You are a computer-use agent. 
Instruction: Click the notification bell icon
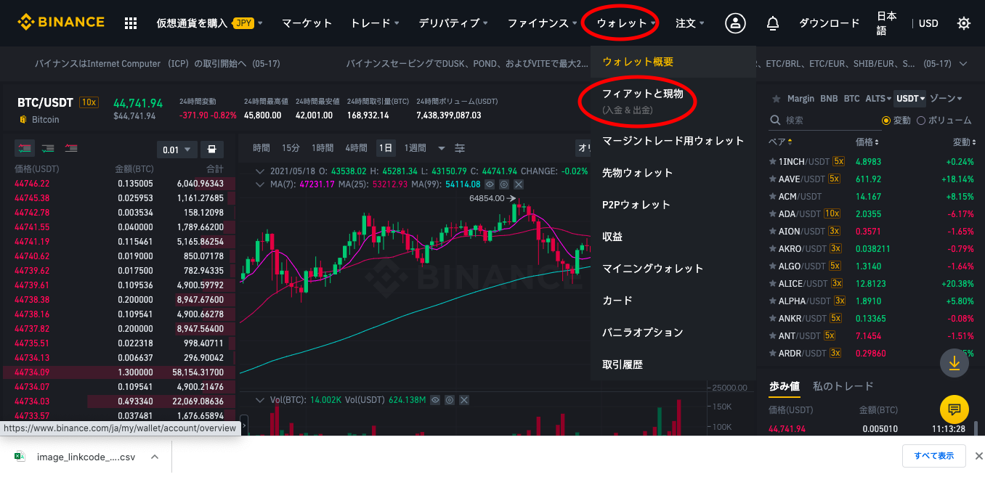(773, 23)
